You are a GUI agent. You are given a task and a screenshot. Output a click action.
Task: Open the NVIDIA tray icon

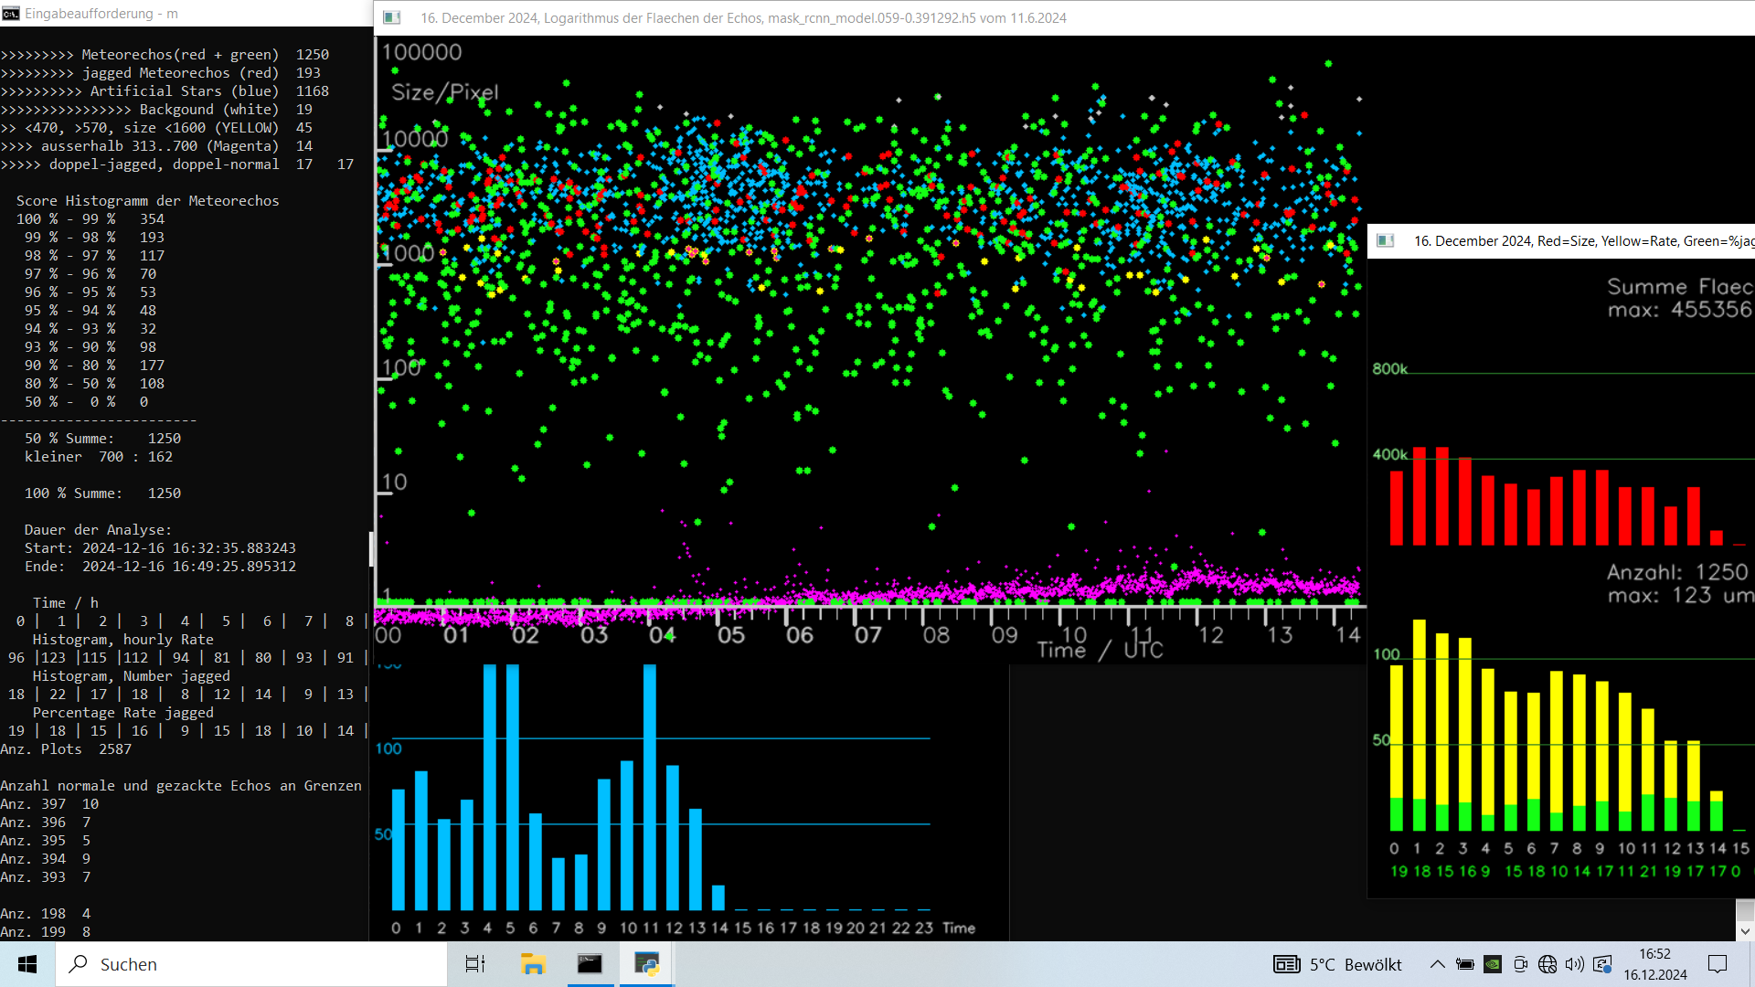(x=1493, y=964)
